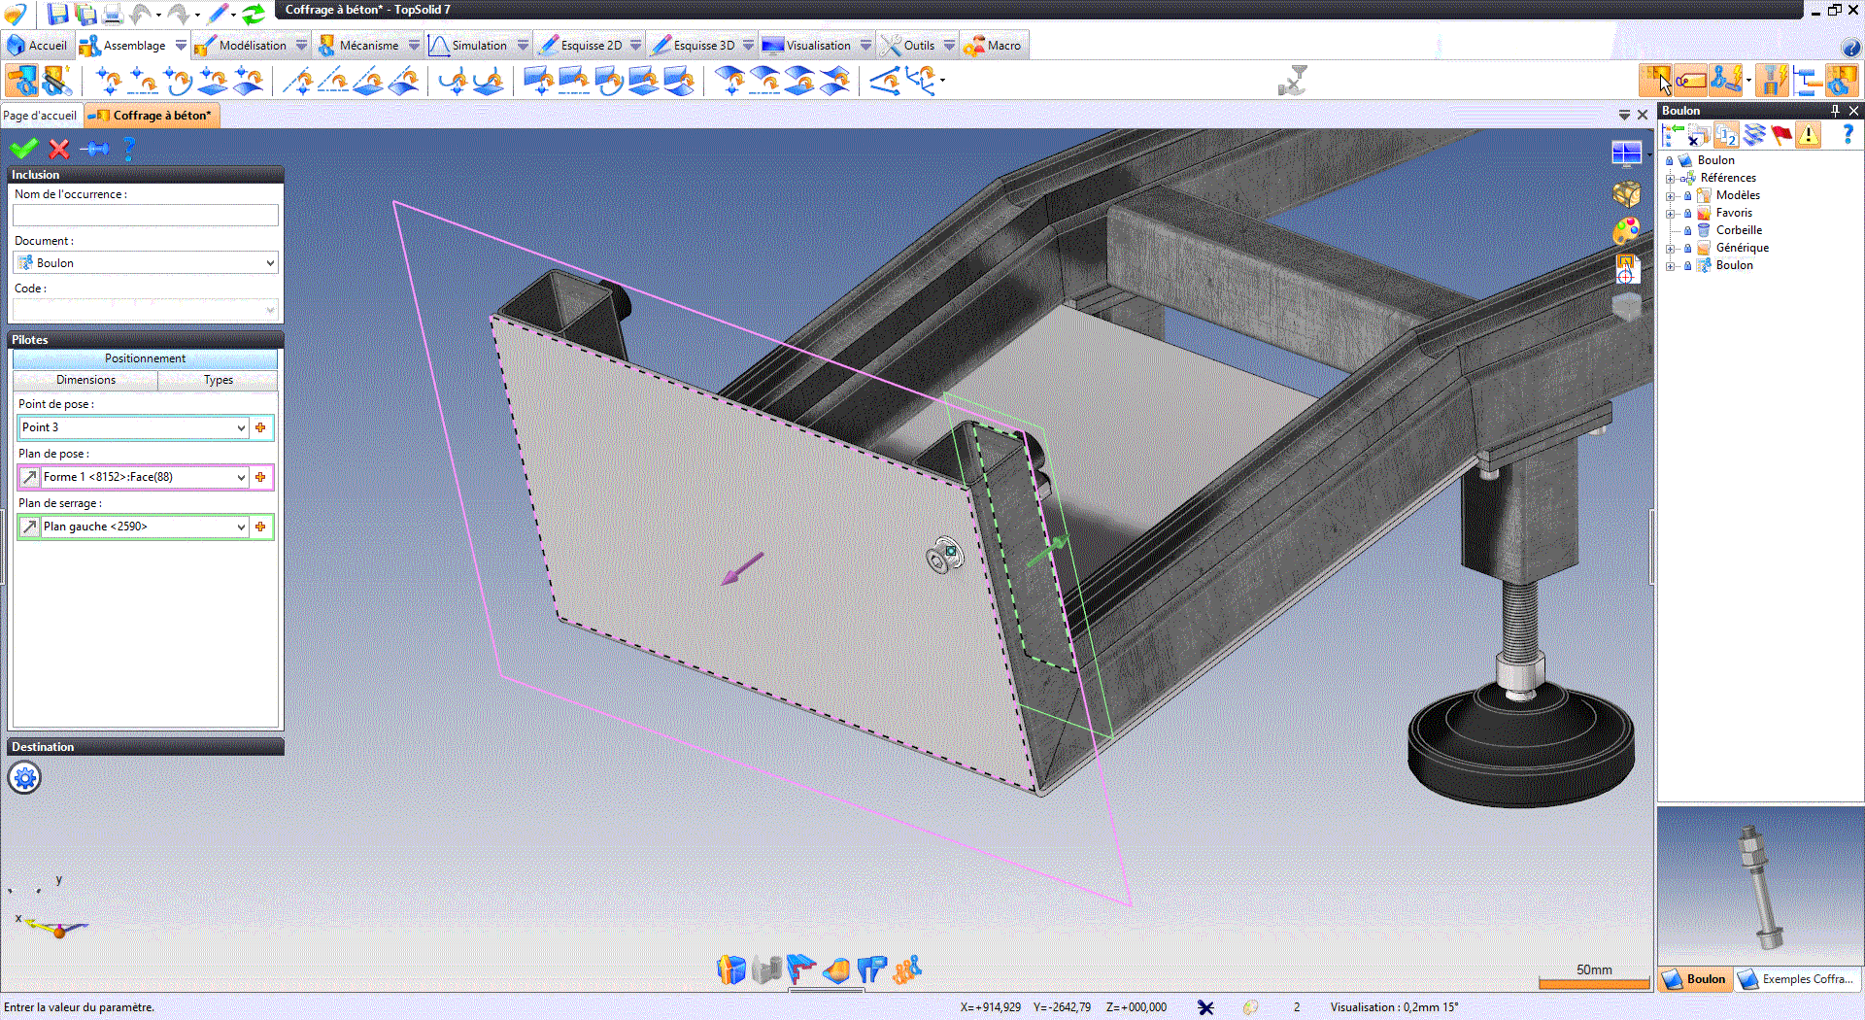Open help with the blue question mark
Viewport: 1865px width, 1020px height.
click(x=128, y=149)
